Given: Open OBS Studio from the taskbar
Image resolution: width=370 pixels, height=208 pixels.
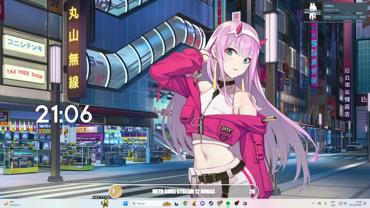Looking at the screenshot, I should 236,203.
